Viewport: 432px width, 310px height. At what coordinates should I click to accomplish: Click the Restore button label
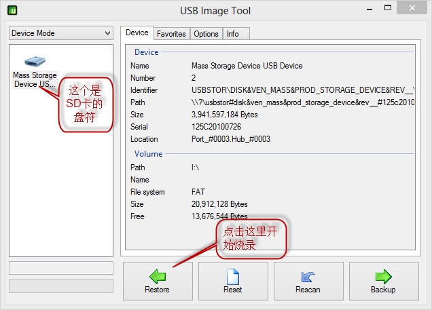[x=157, y=290]
